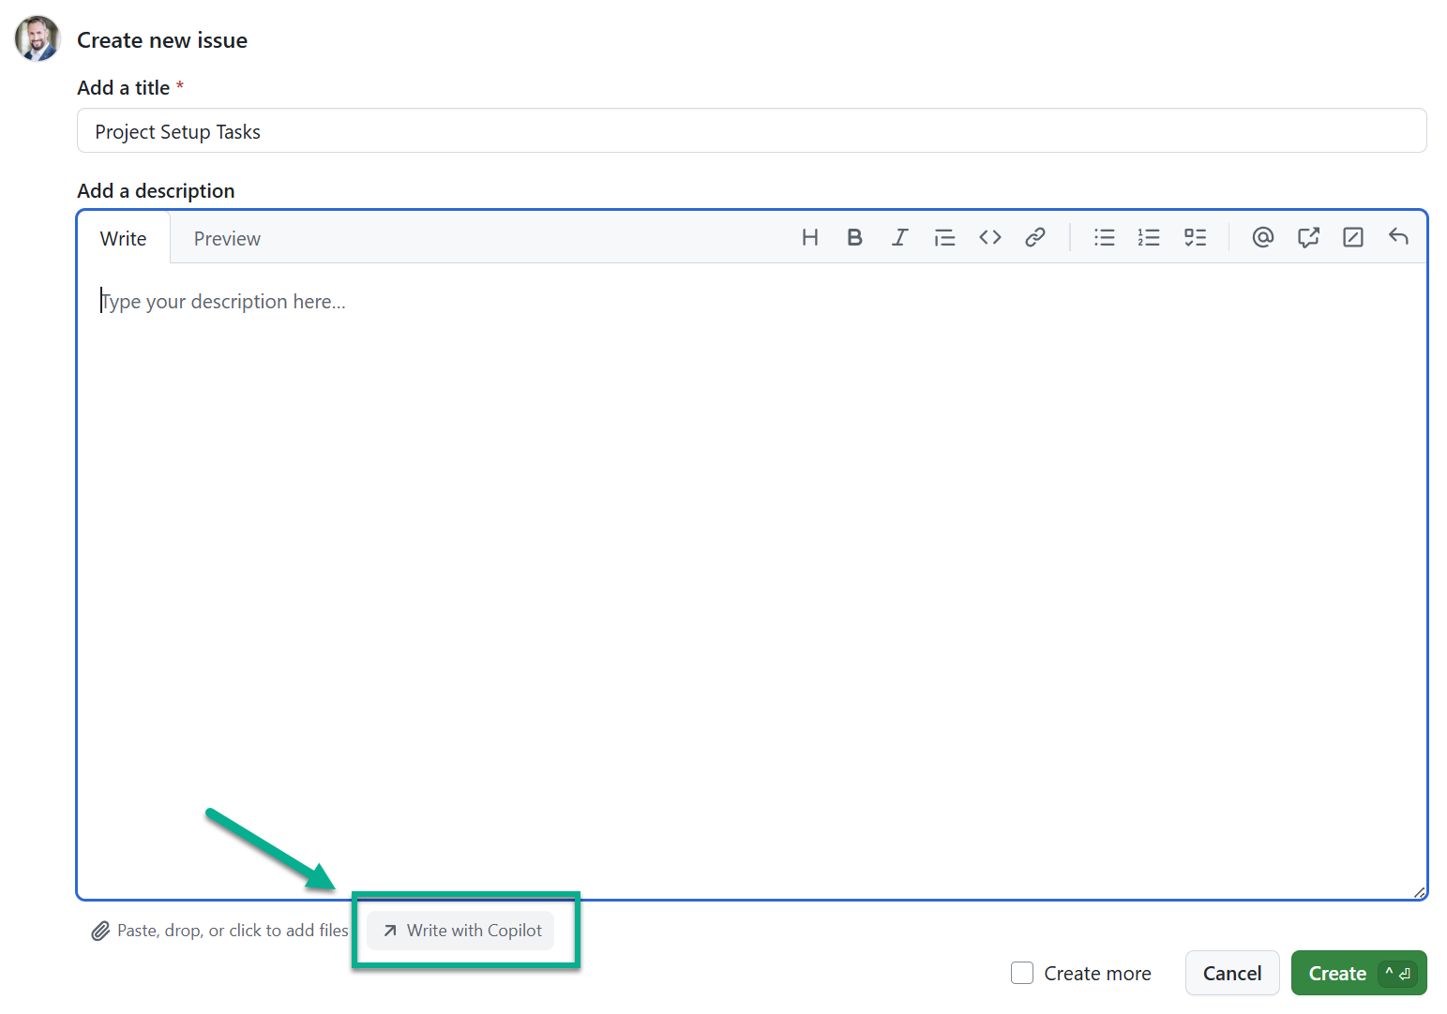This screenshot has height=1014, width=1447.
Task: Click the Project Setup Tasks title field
Action: (750, 130)
